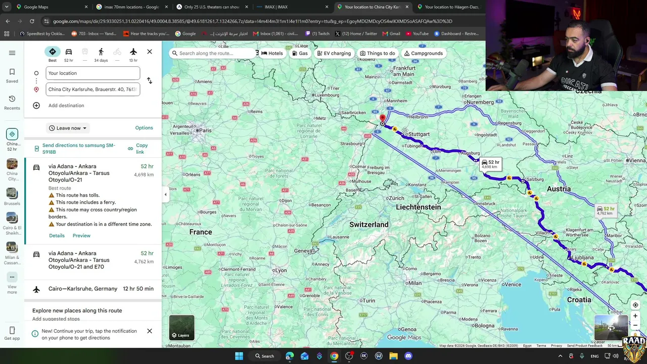Viewport: 647px width, 364px height.
Task: Open Street View thumbnail on the map
Action: pos(611,328)
